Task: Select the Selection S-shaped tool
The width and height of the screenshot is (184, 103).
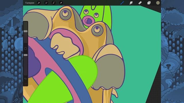Action: click(x=54, y=3)
